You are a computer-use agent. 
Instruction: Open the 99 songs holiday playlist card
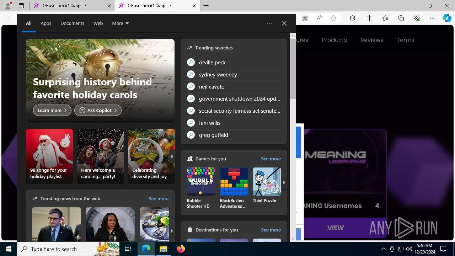(x=49, y=156)
